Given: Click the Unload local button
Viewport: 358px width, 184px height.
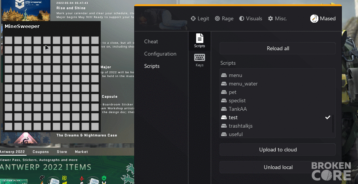Looking at the screenshot, I should click(278, 167).
